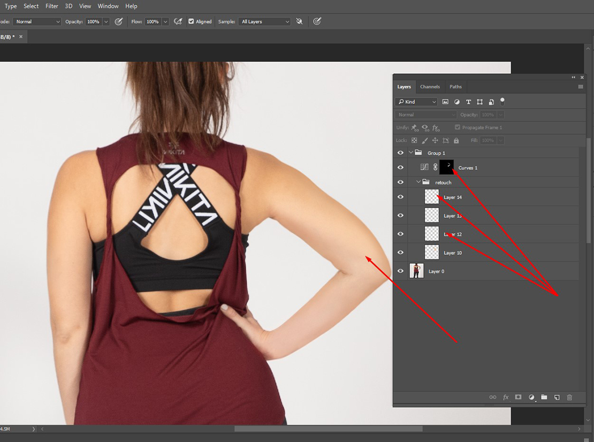Open the Window menu

click(x=108, y=6)
